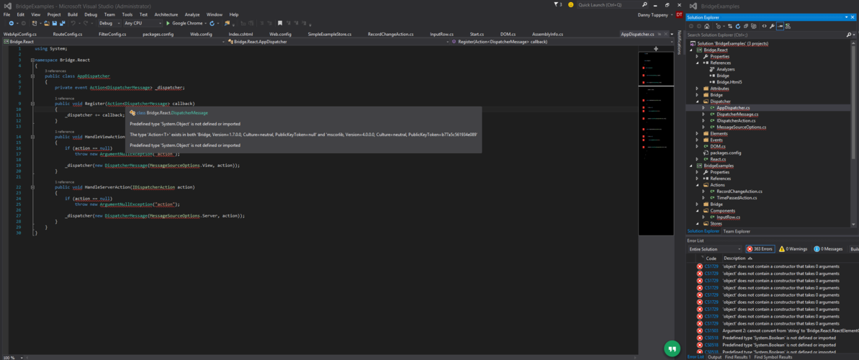
Task: Send feedback with the smiley face icon
Action: pos(572,4)
